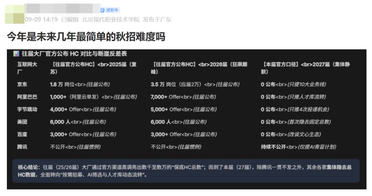
Task: Click the 字节跳动 row label
Action: [27, 110]
